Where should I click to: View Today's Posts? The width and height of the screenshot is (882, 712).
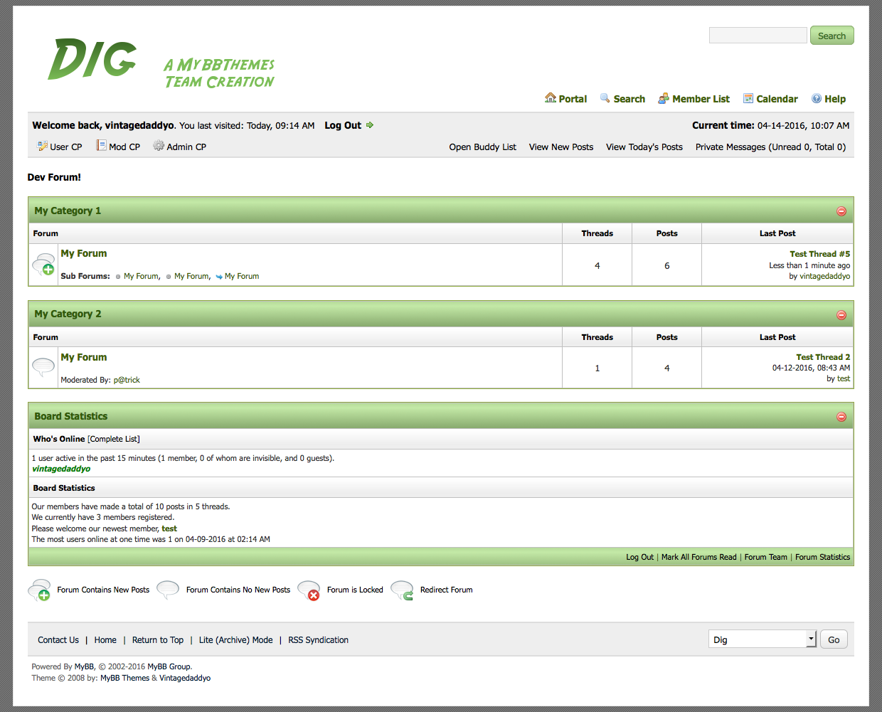click(x=644, y=147)
